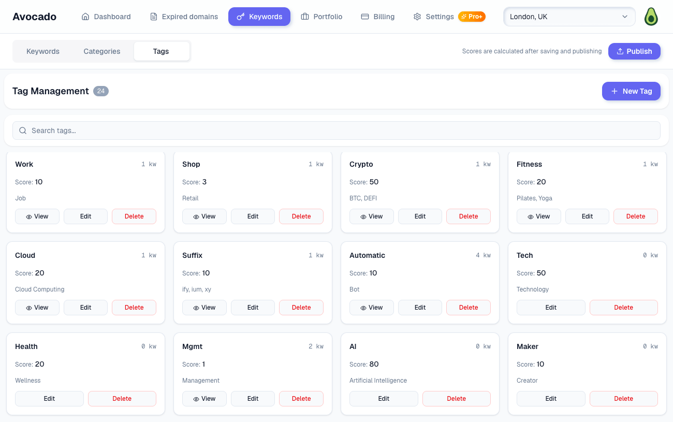View keywords for the Automatic tag
The image size is (673, 422).
click(372, 308)
